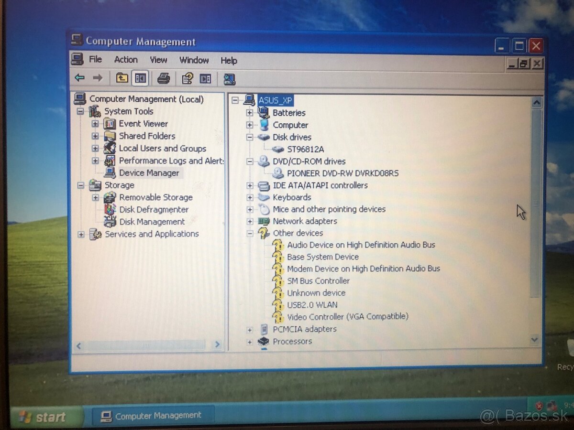Expand the Network adapters category
The width and height of the screenshot is (574, 430).
click(250, 221)
